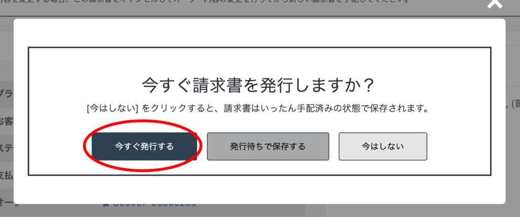This screenshot has width=520, height=217.
Task: Click blank space right of 今はしない button
Action: tap(459, 147)
